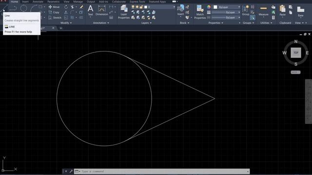Toggle layer freeze sun icon

[137, 7]
